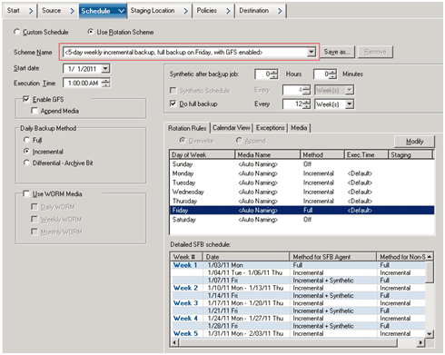This screenshot has height=355, width=445.
Task: Open the Schedule tab dropdown arrow
Action: [x=121, y=11]
